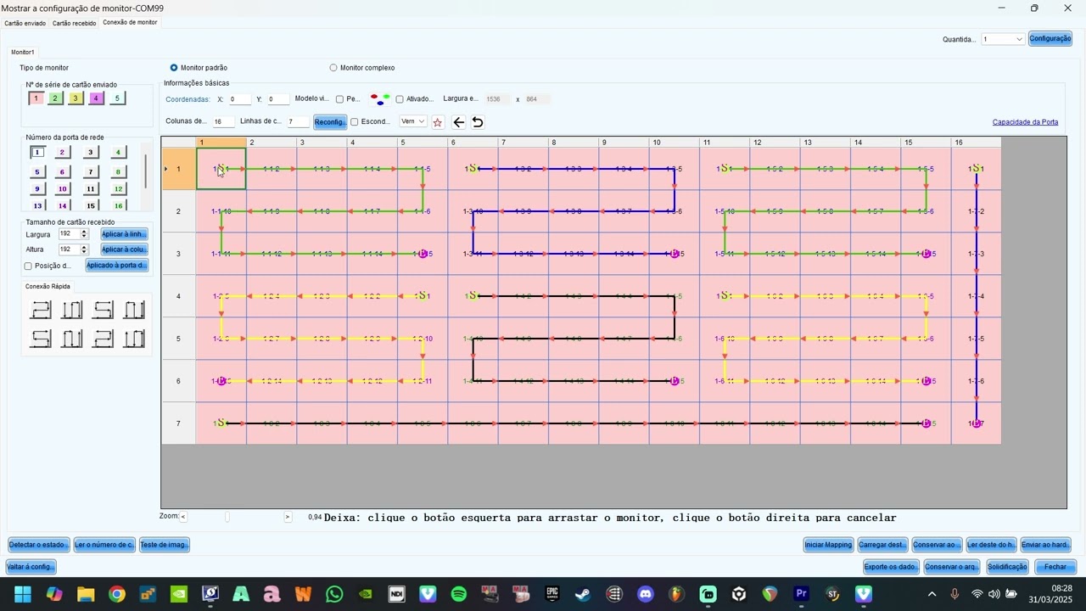The height and width of the screenshot is (611, 1086).
Task: Open WhatsApp from taskbar
Action: pyautogui.click(x=334, y=594)
